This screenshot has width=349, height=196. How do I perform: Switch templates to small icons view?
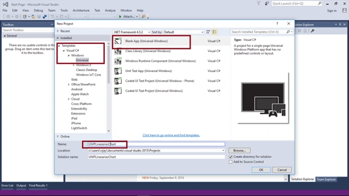pyautogui.click(x=208, y=32)
